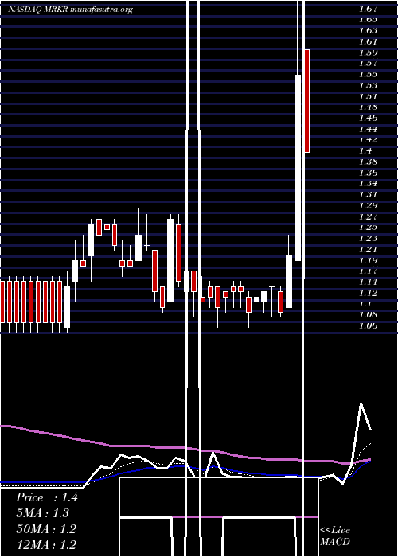Click the 1.4 price axis label
398x557 pixels.
365,151
